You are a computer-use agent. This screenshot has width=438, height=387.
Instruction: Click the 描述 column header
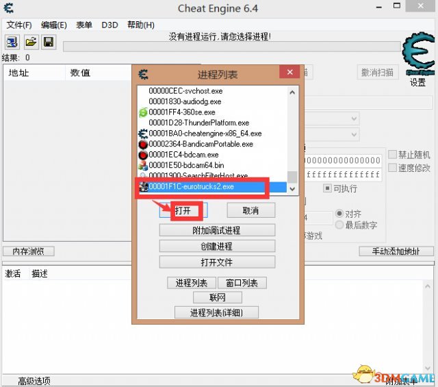[40, 273]
